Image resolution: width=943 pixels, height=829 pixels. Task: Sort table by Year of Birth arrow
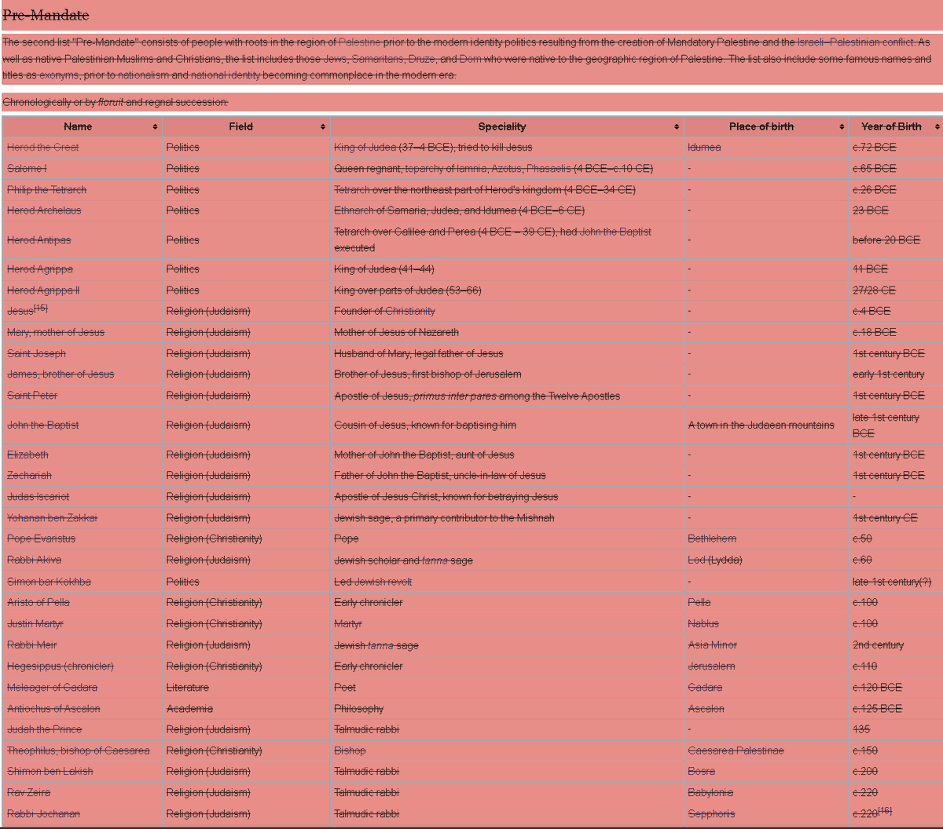pyautogui.click(x=937, y=126)
